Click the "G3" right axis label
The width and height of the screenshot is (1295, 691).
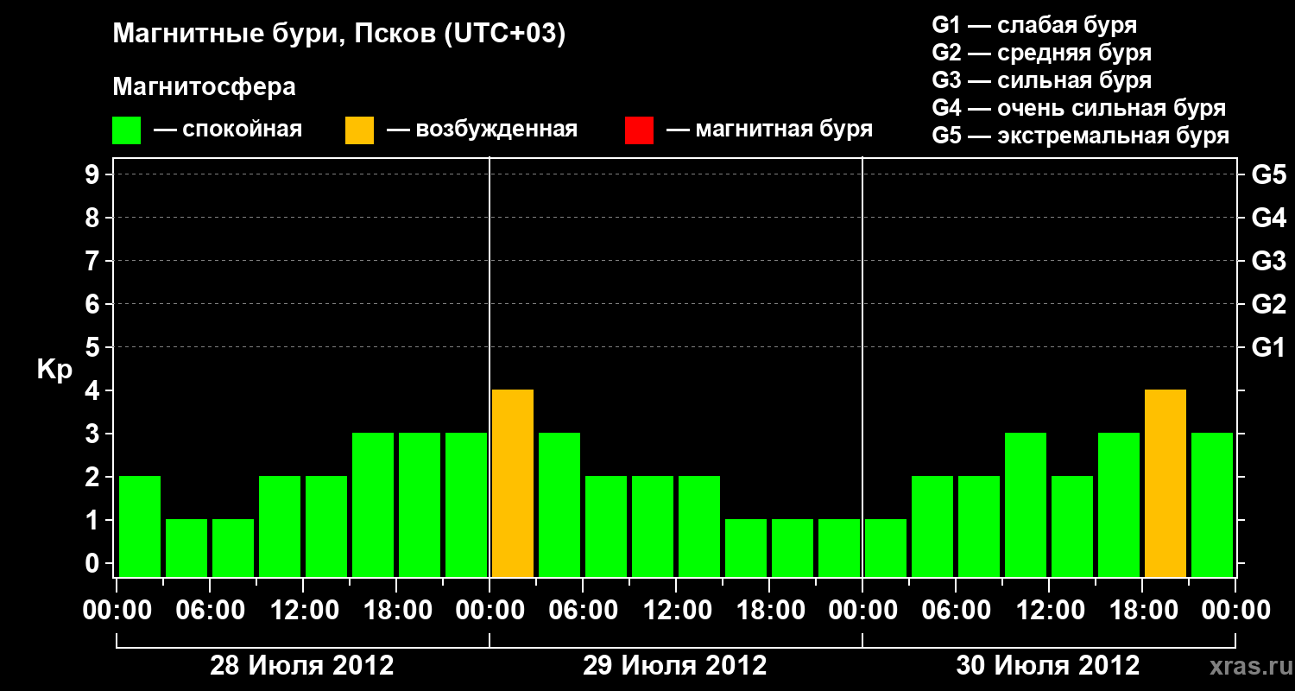[1269, 261]
